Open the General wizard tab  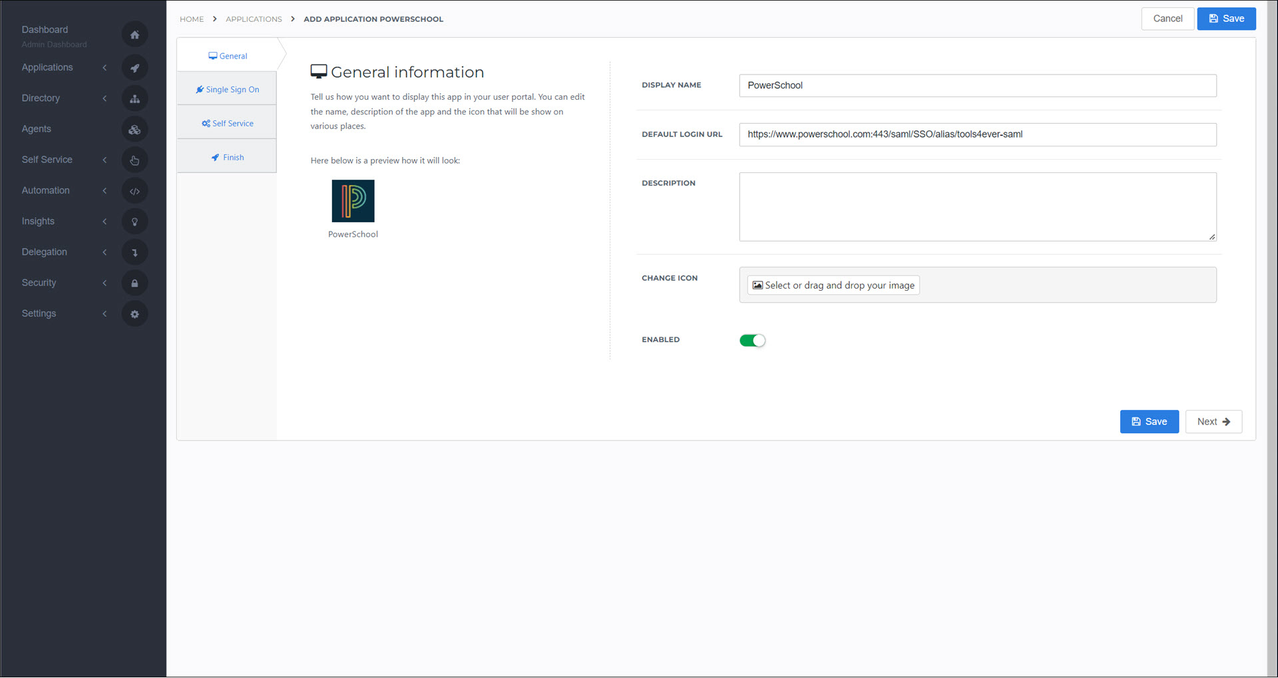pos(227,56)
